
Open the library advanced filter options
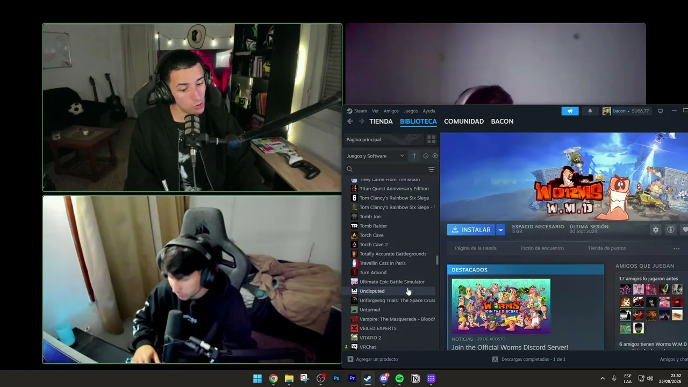click(431, 169)
